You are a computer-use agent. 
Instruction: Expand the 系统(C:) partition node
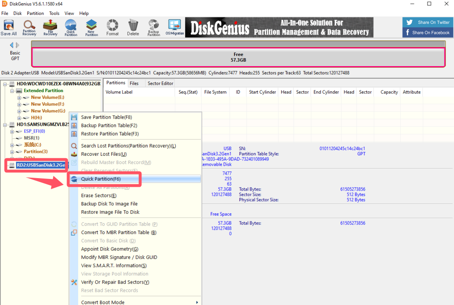click(12, 145)
